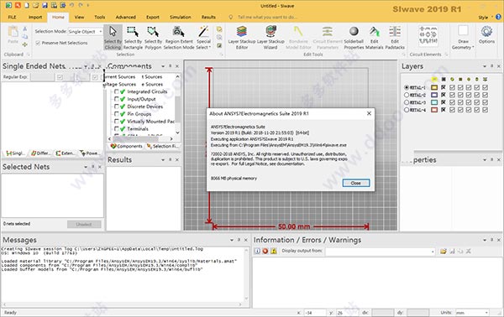Switch to the Selection Filter panel tab
Image resolution: width=504 pixels, height=317 pixels.
coord(162,146)
